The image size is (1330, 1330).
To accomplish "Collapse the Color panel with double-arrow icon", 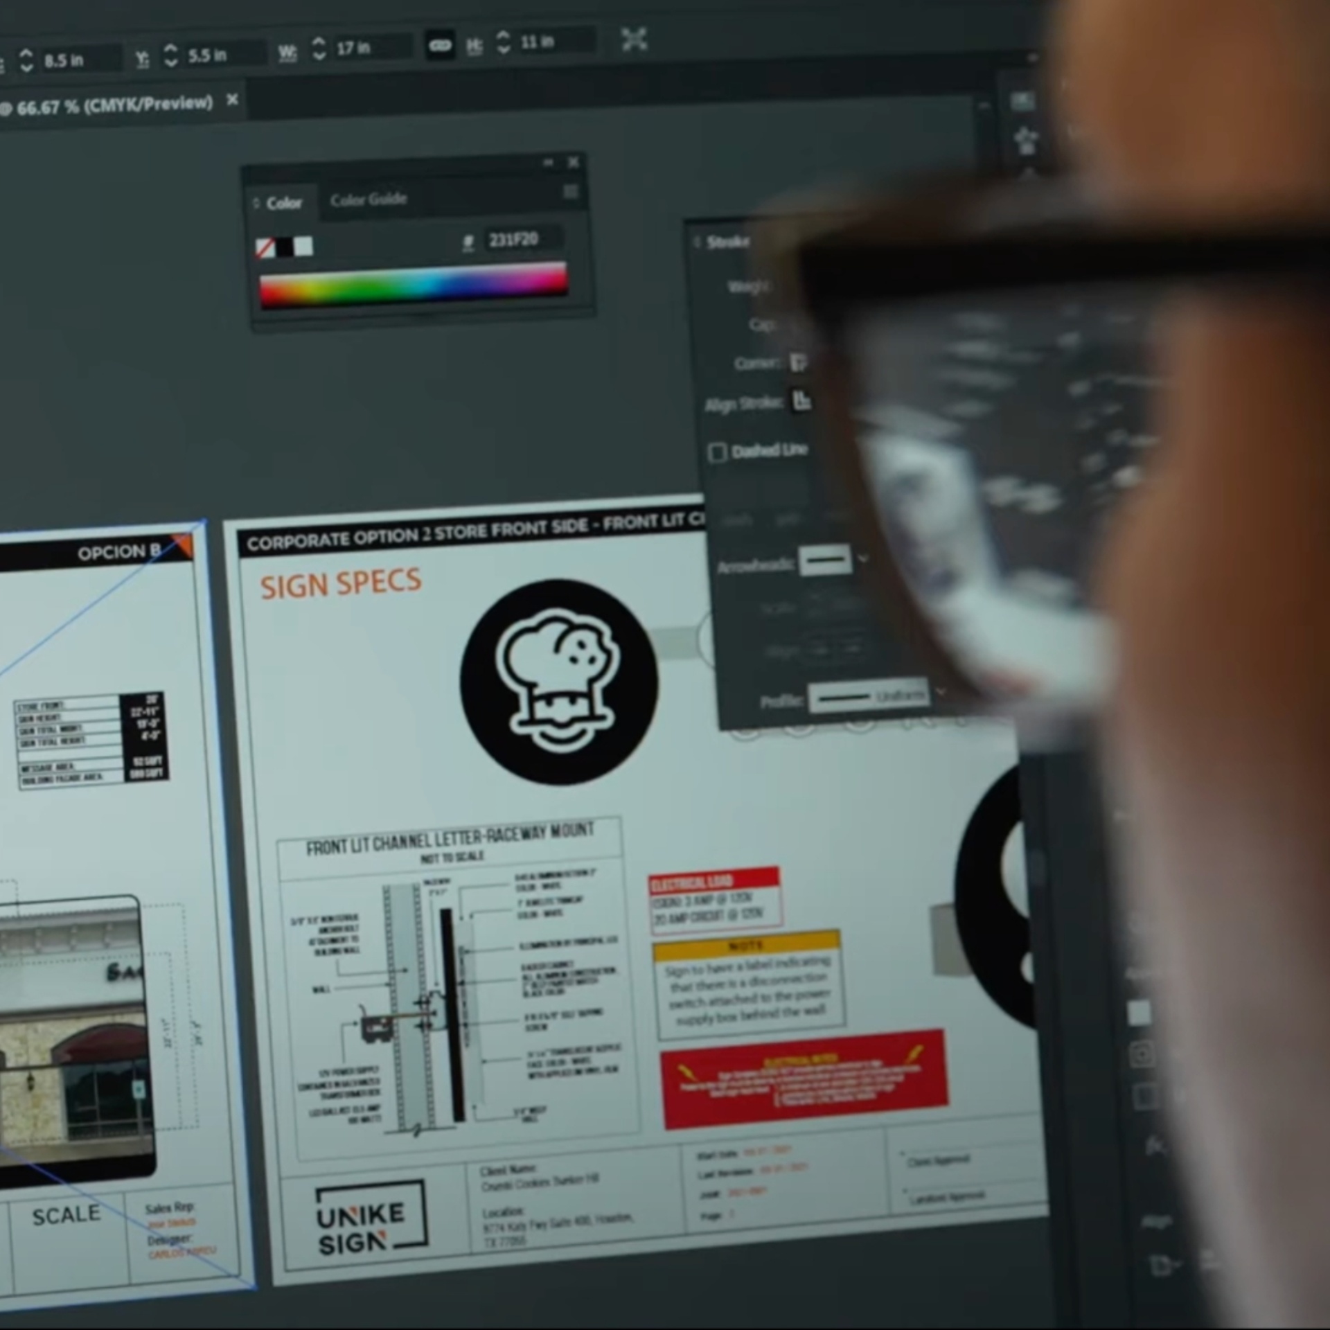I will [548, 162].
